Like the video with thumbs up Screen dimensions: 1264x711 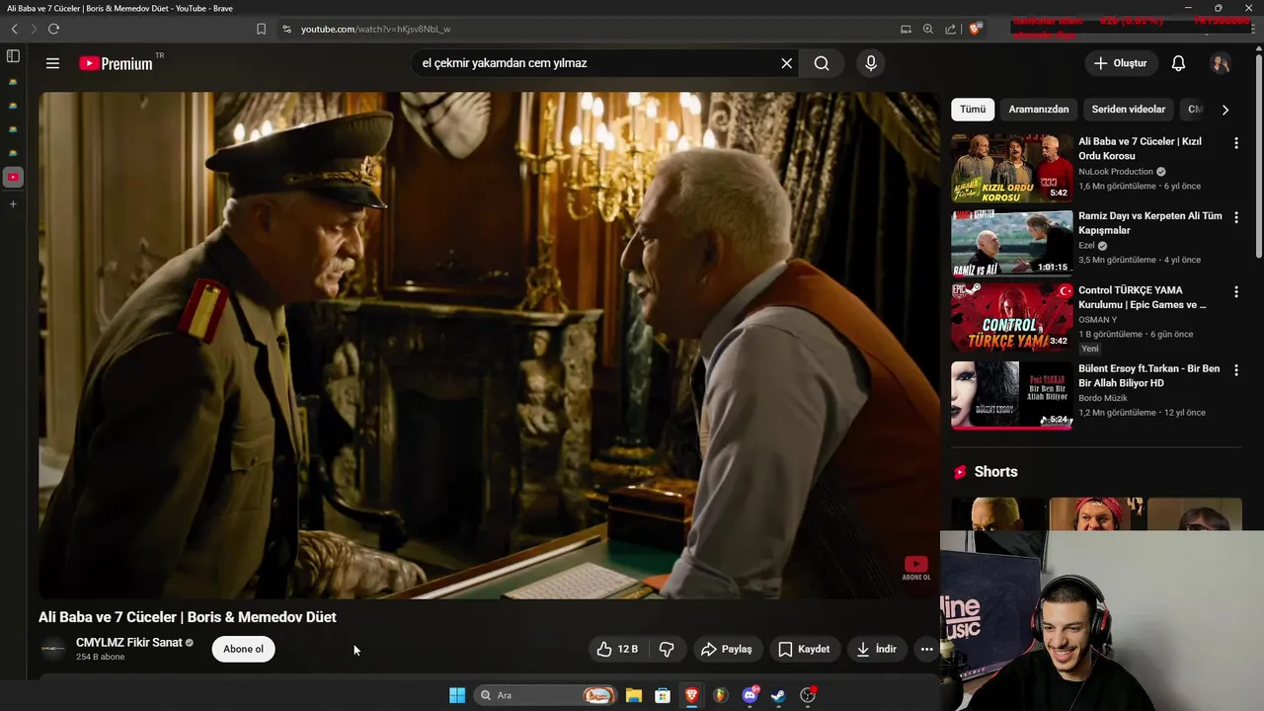click(617, 649)
